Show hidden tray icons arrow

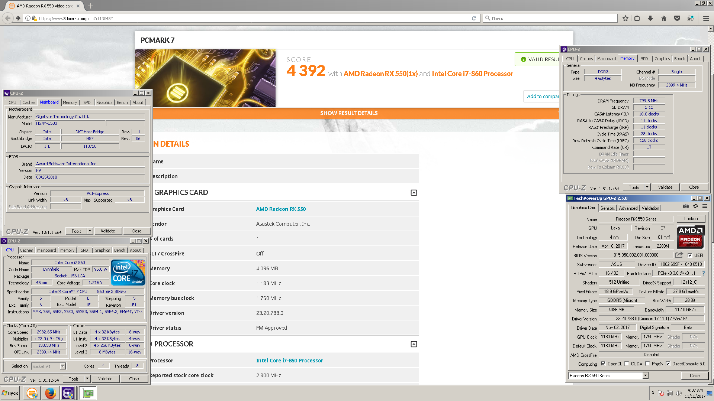[x=653, y=393]
